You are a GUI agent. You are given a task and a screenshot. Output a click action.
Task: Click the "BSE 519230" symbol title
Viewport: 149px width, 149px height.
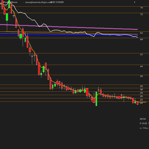tap(57, 2)
